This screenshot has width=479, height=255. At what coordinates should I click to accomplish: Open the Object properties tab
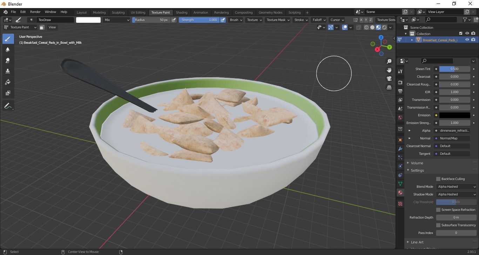(400, 140)
